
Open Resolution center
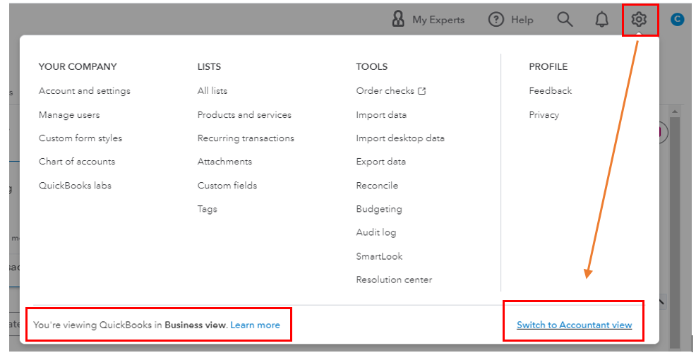point(394,280)
